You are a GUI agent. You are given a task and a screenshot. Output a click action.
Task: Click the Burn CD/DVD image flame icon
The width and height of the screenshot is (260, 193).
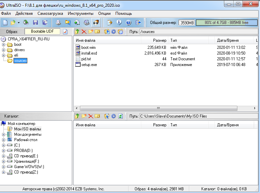pyautogui.click(x=96, y=23)
